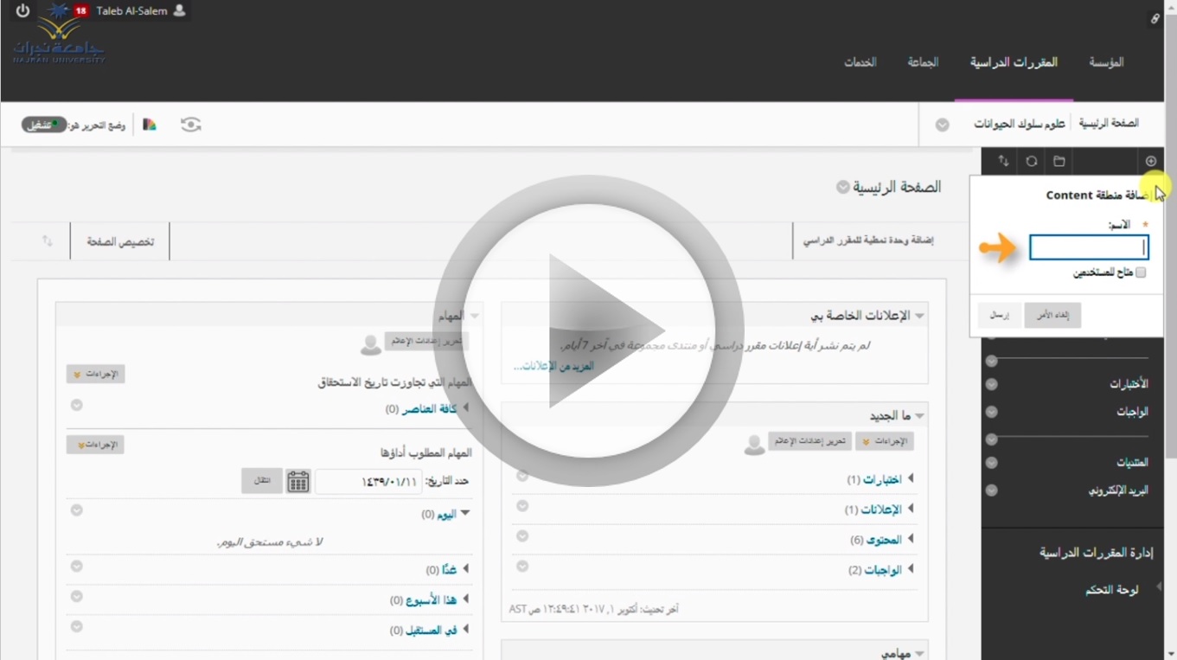The image size is (1177, 660).
Task: Open the calendar date picker icon
Action: tap(298, 482)
